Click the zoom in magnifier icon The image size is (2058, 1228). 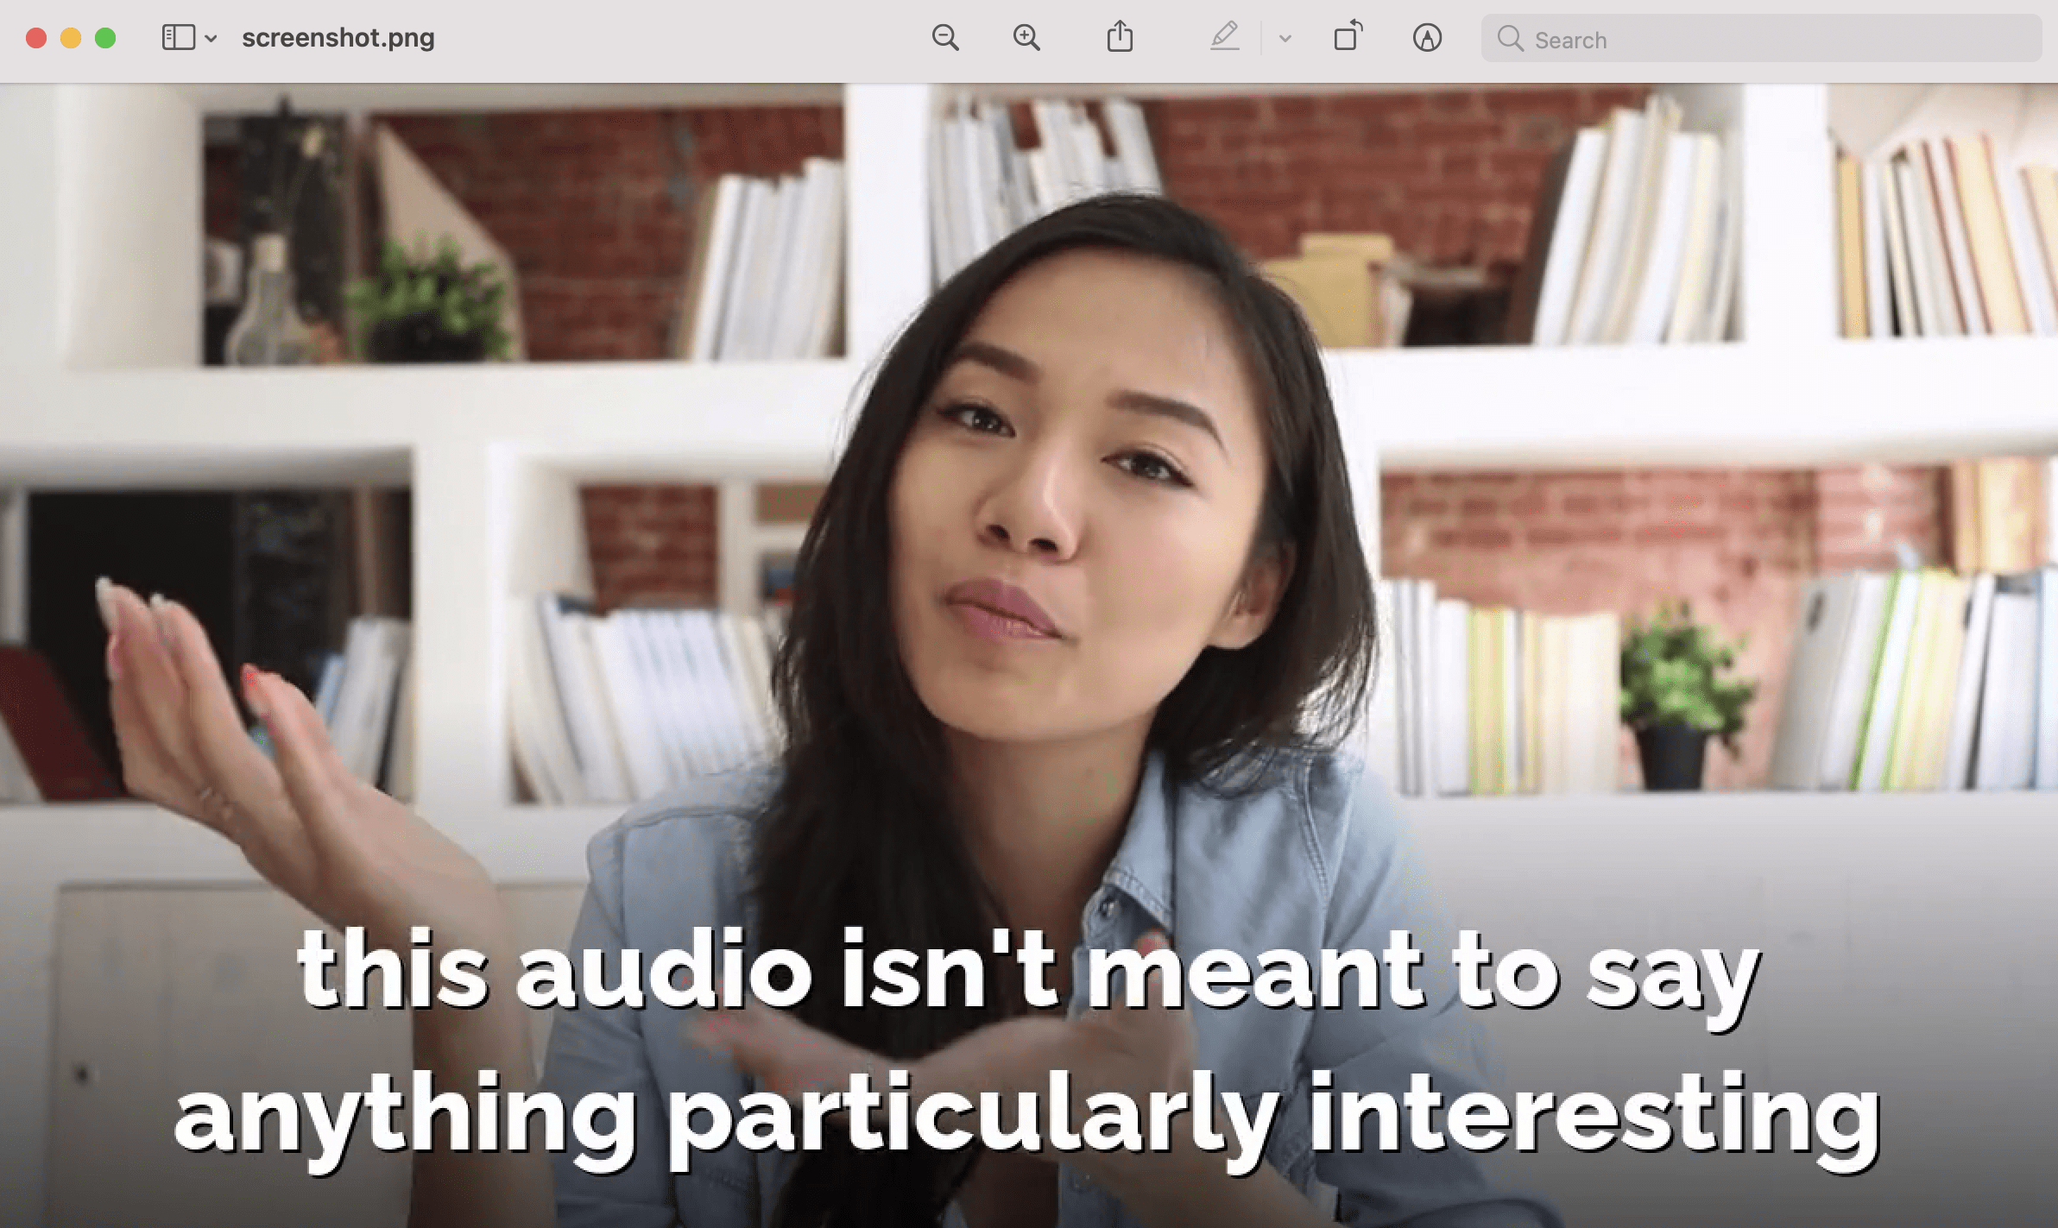pos(1026,38)
